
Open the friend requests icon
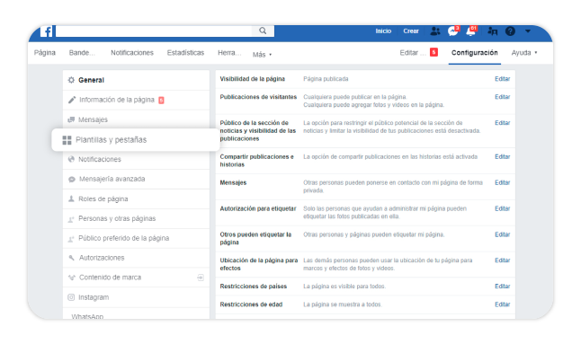[x=435, y=31]
